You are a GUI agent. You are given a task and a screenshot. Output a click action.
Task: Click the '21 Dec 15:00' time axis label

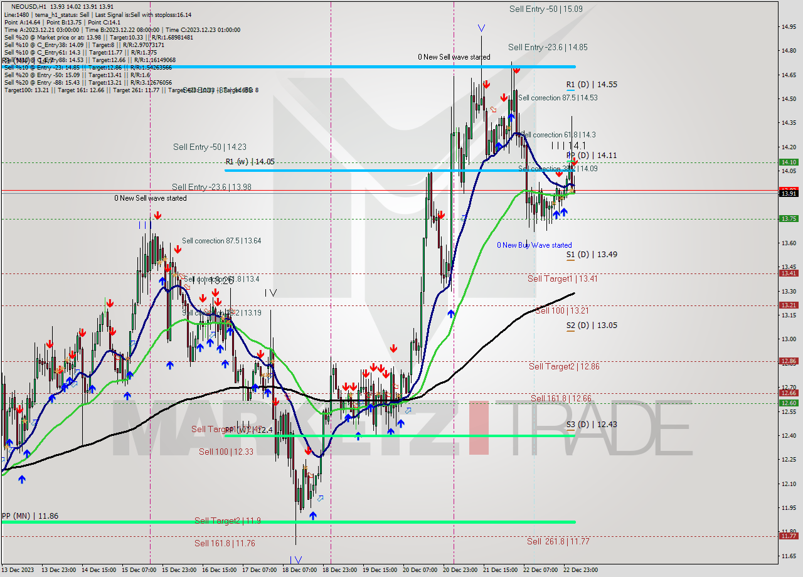pyautogui.click(x=501, y=570)
